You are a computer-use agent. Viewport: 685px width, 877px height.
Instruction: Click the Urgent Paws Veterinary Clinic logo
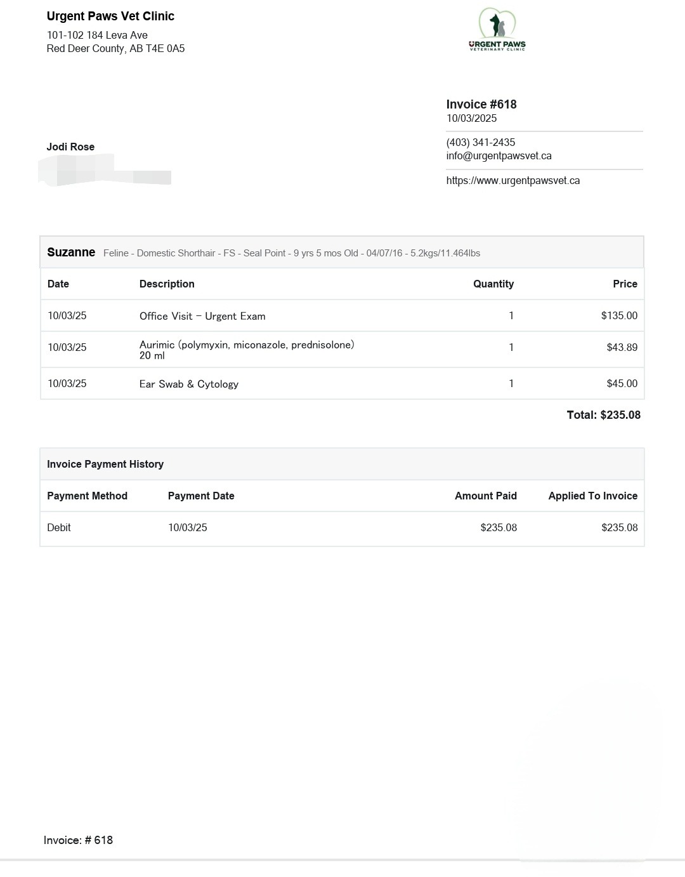497,30
